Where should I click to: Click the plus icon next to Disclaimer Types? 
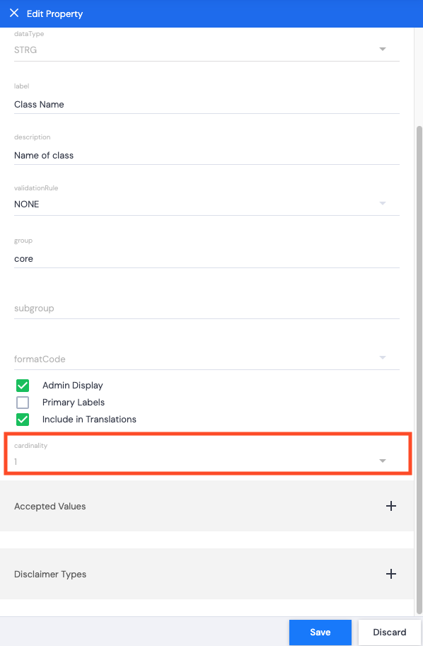391,574
